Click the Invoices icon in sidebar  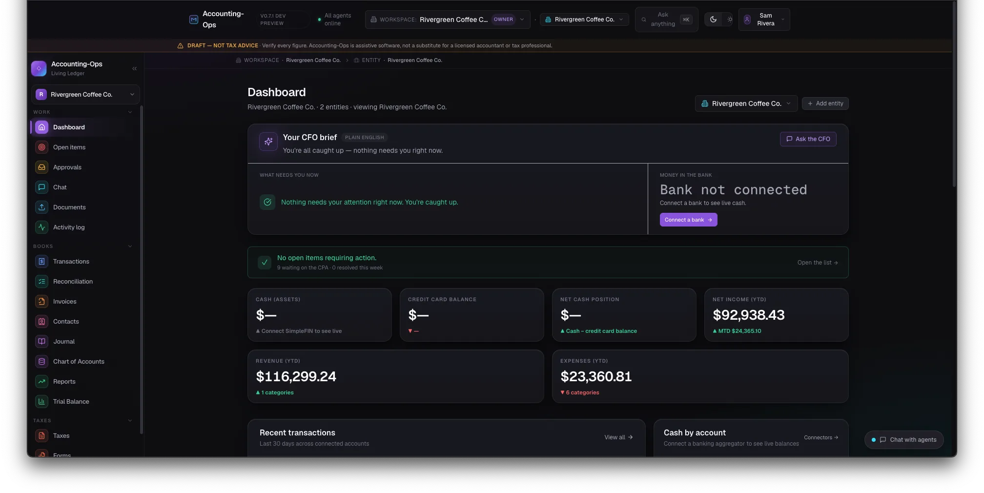pyautogui.click(x=42, y=301)
